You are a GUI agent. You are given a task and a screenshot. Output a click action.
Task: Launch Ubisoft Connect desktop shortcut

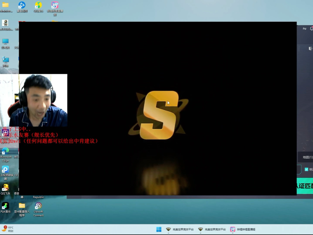(x=38, y=210)
